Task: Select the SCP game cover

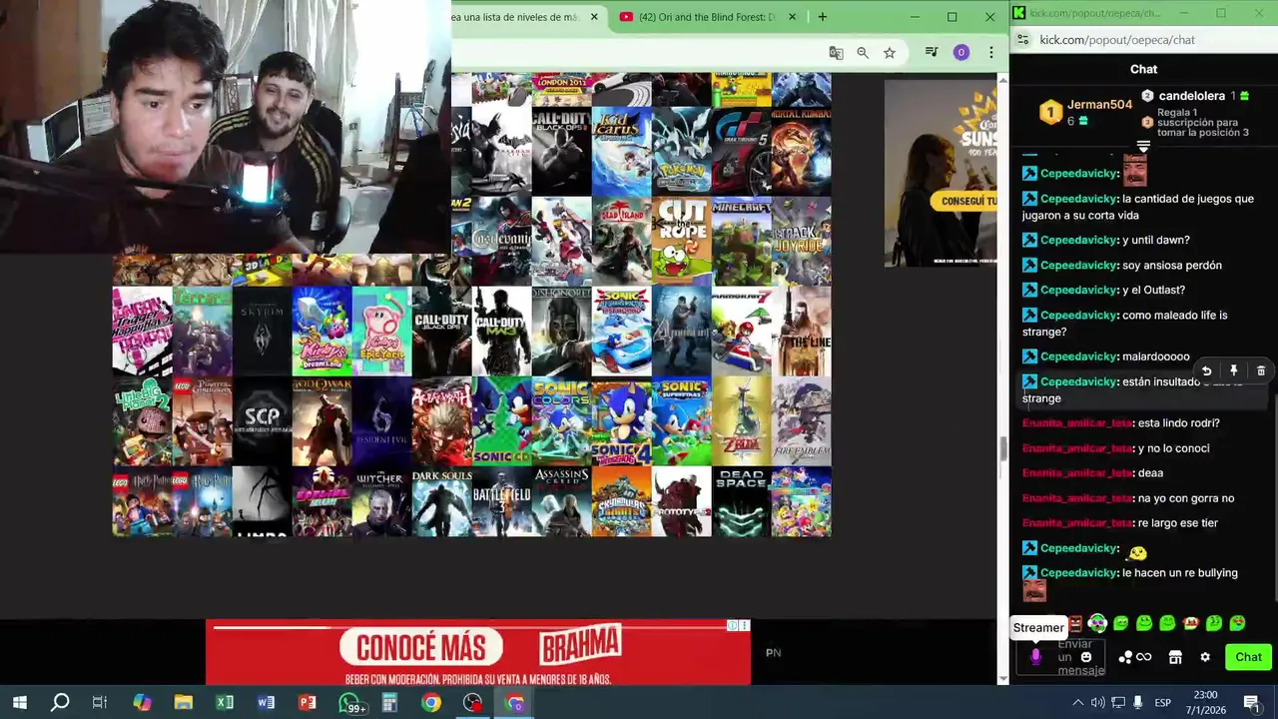Action: point(262,421)
